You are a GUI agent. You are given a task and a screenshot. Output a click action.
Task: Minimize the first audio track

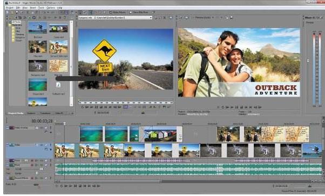point(8,160)
